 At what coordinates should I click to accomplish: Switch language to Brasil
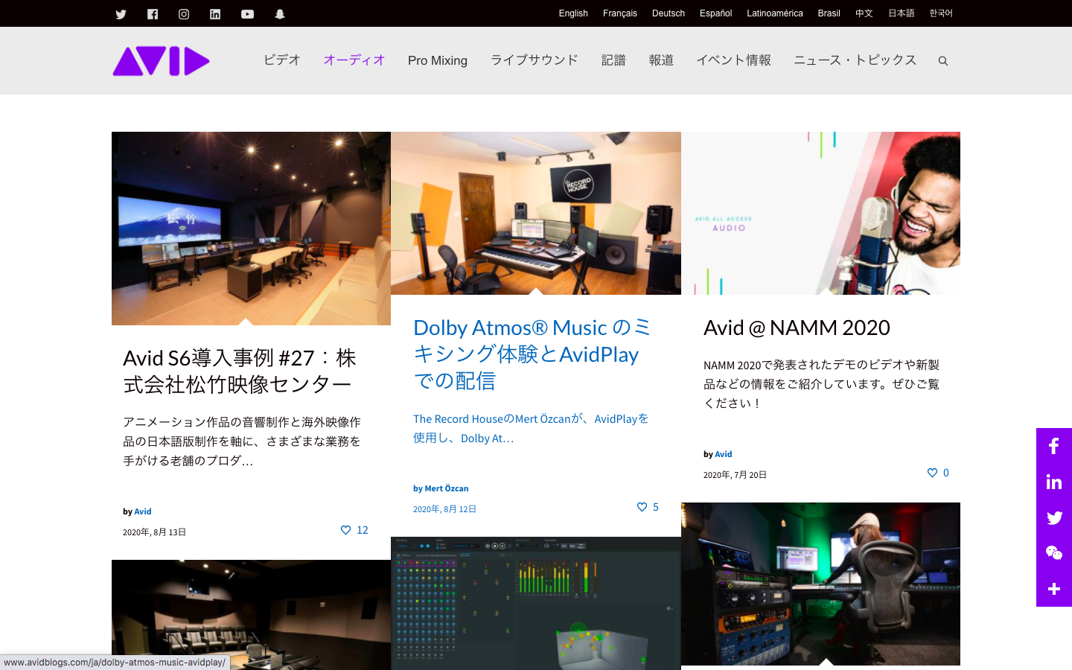click(x=829, y=13)
